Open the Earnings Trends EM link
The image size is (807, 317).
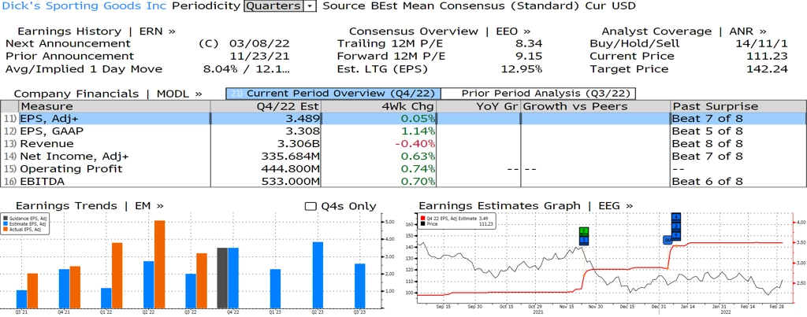90,205
